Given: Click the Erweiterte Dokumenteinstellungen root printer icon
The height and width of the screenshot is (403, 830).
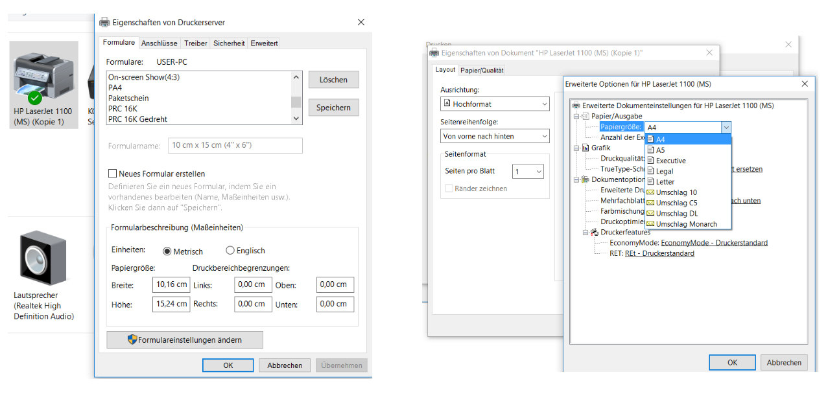Looking at the screenshot, I should tap(576, 106).
